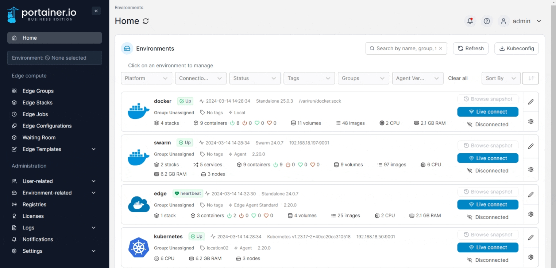Live connect to docker environment
This screenshot has height=268, width=556.
point(488,112)
